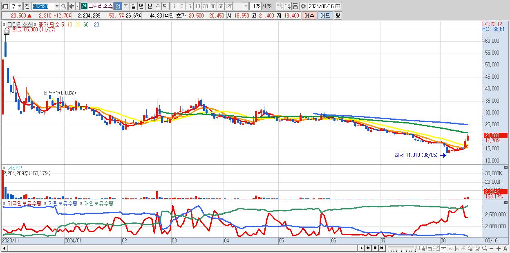Select the 20 interval button
The width and height of the screenshot is (510, 253).
pyautogui.click(x=205, y=6)
